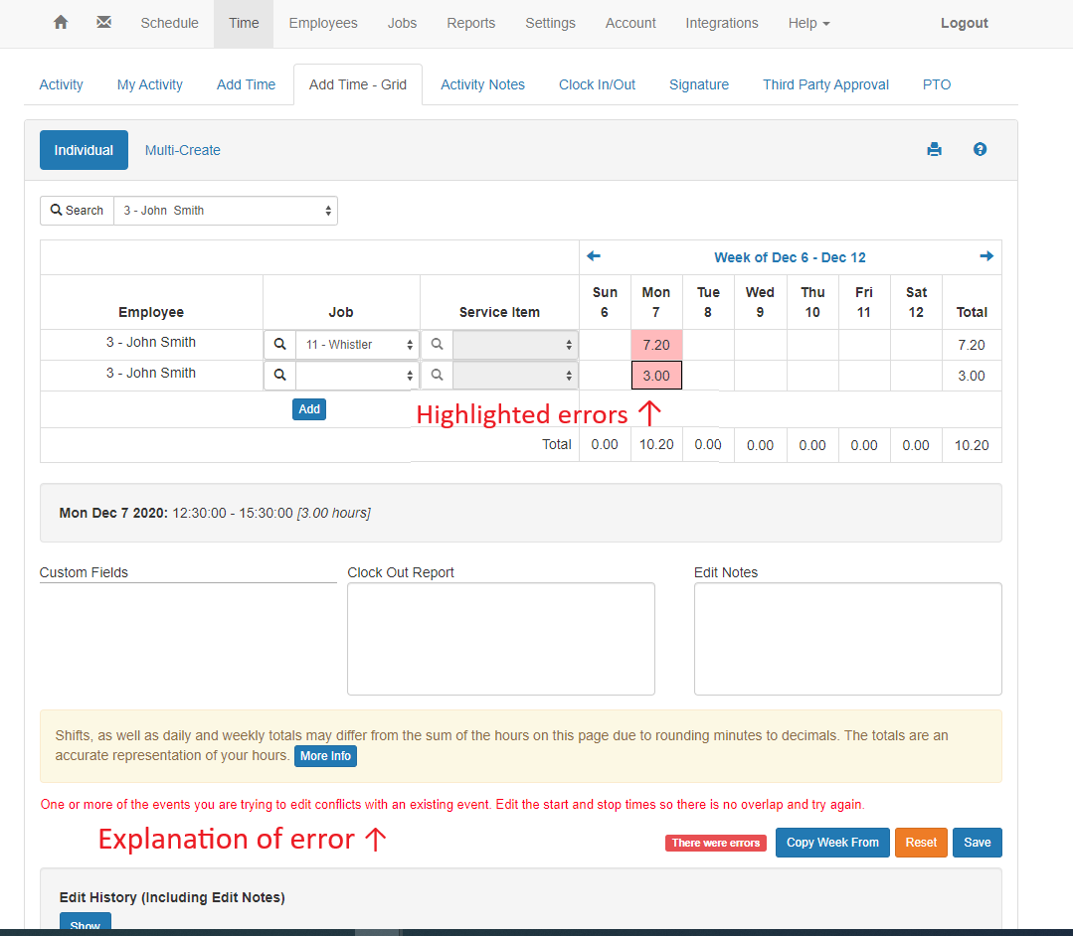Open the help question mark icon
1073x936 pixels.
[980, 150]
